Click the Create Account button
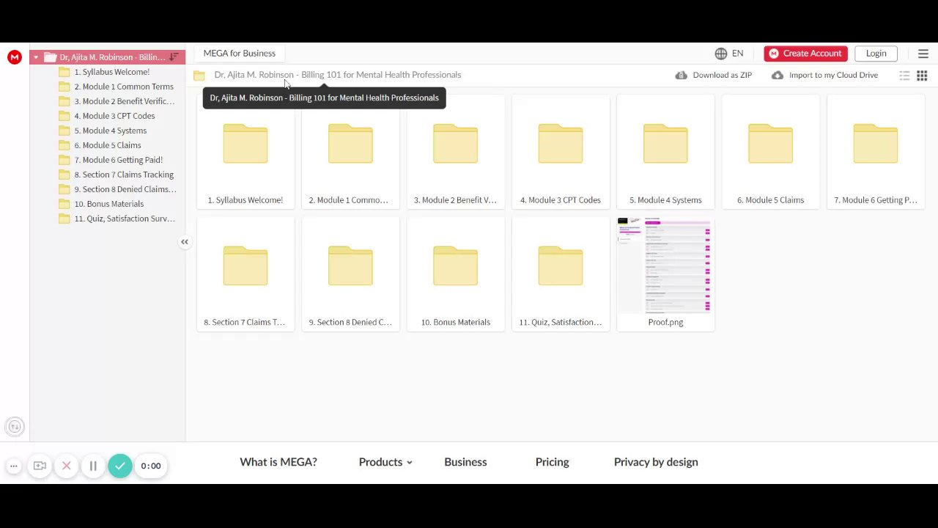 click(x=805, y=54)
